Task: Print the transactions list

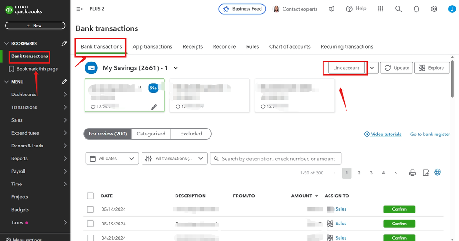Action: (x=413, y=173)
